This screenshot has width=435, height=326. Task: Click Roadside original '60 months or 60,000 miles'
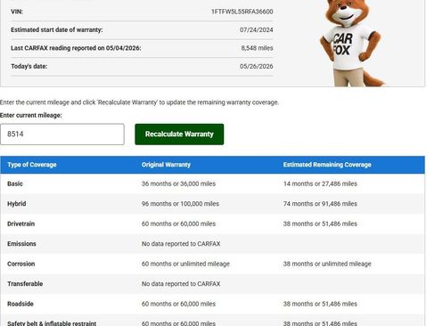pos(178,304)
